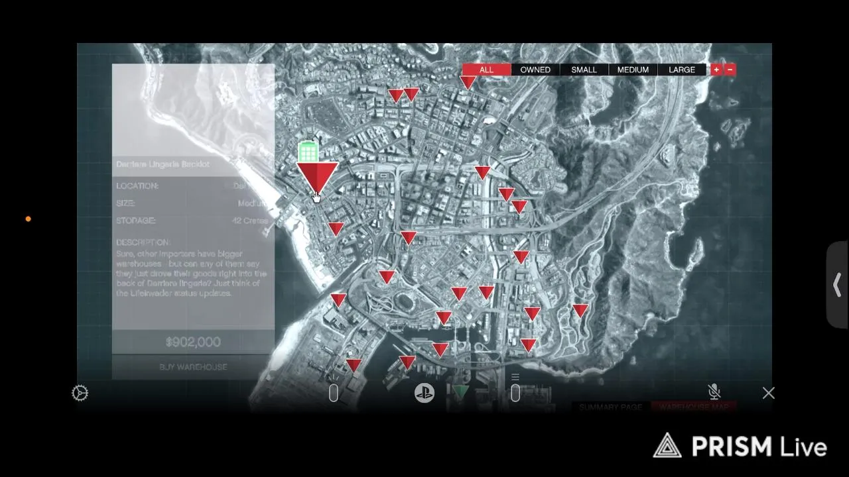Click the 42 Crates value
Screen dimensions: 849x477
click(250, 221)
